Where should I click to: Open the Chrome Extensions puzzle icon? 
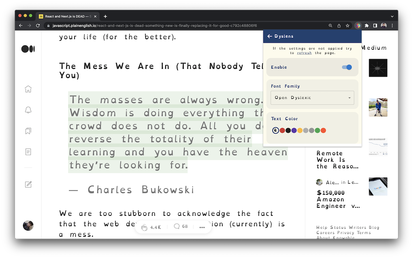click(x=367, y=25)
